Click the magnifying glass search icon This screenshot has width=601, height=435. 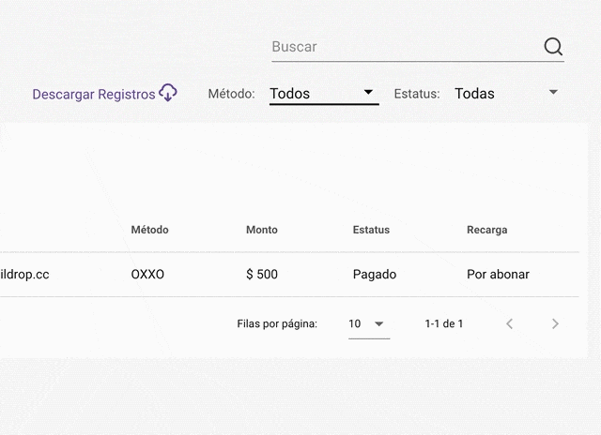pos(553,47)
